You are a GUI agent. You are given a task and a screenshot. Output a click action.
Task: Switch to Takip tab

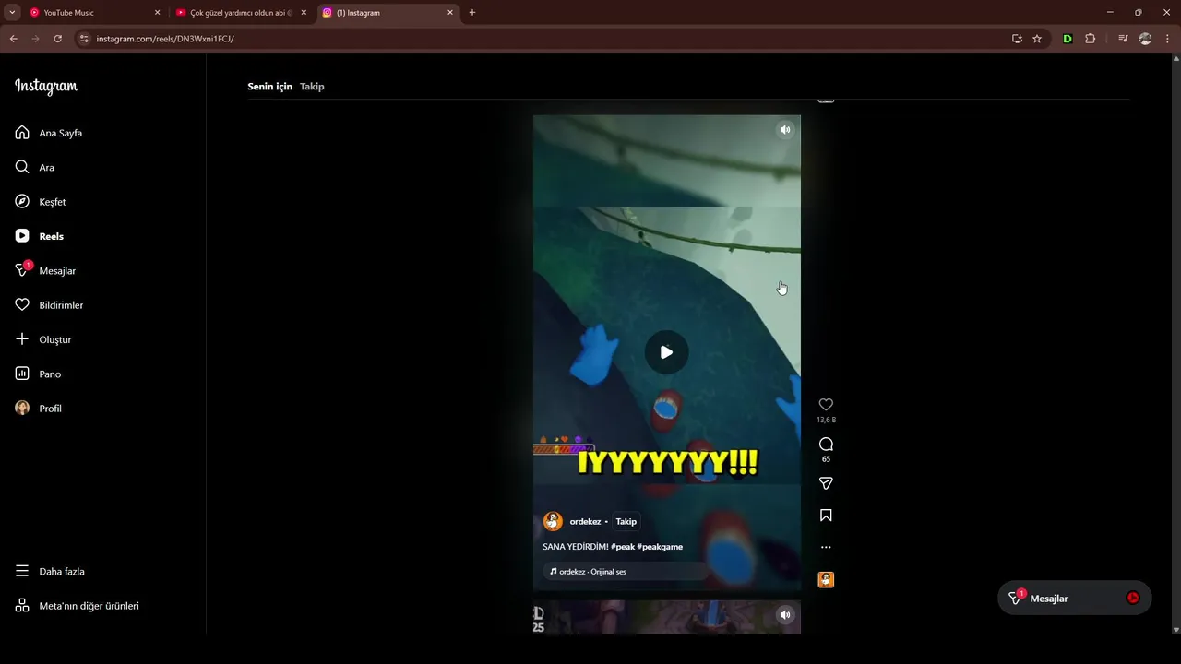(312, 87)
